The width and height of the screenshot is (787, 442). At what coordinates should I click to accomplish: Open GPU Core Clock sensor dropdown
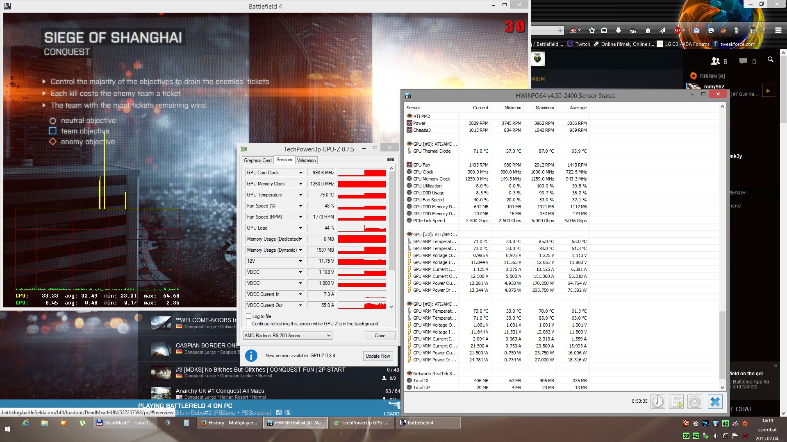click(x=300, y=173)
